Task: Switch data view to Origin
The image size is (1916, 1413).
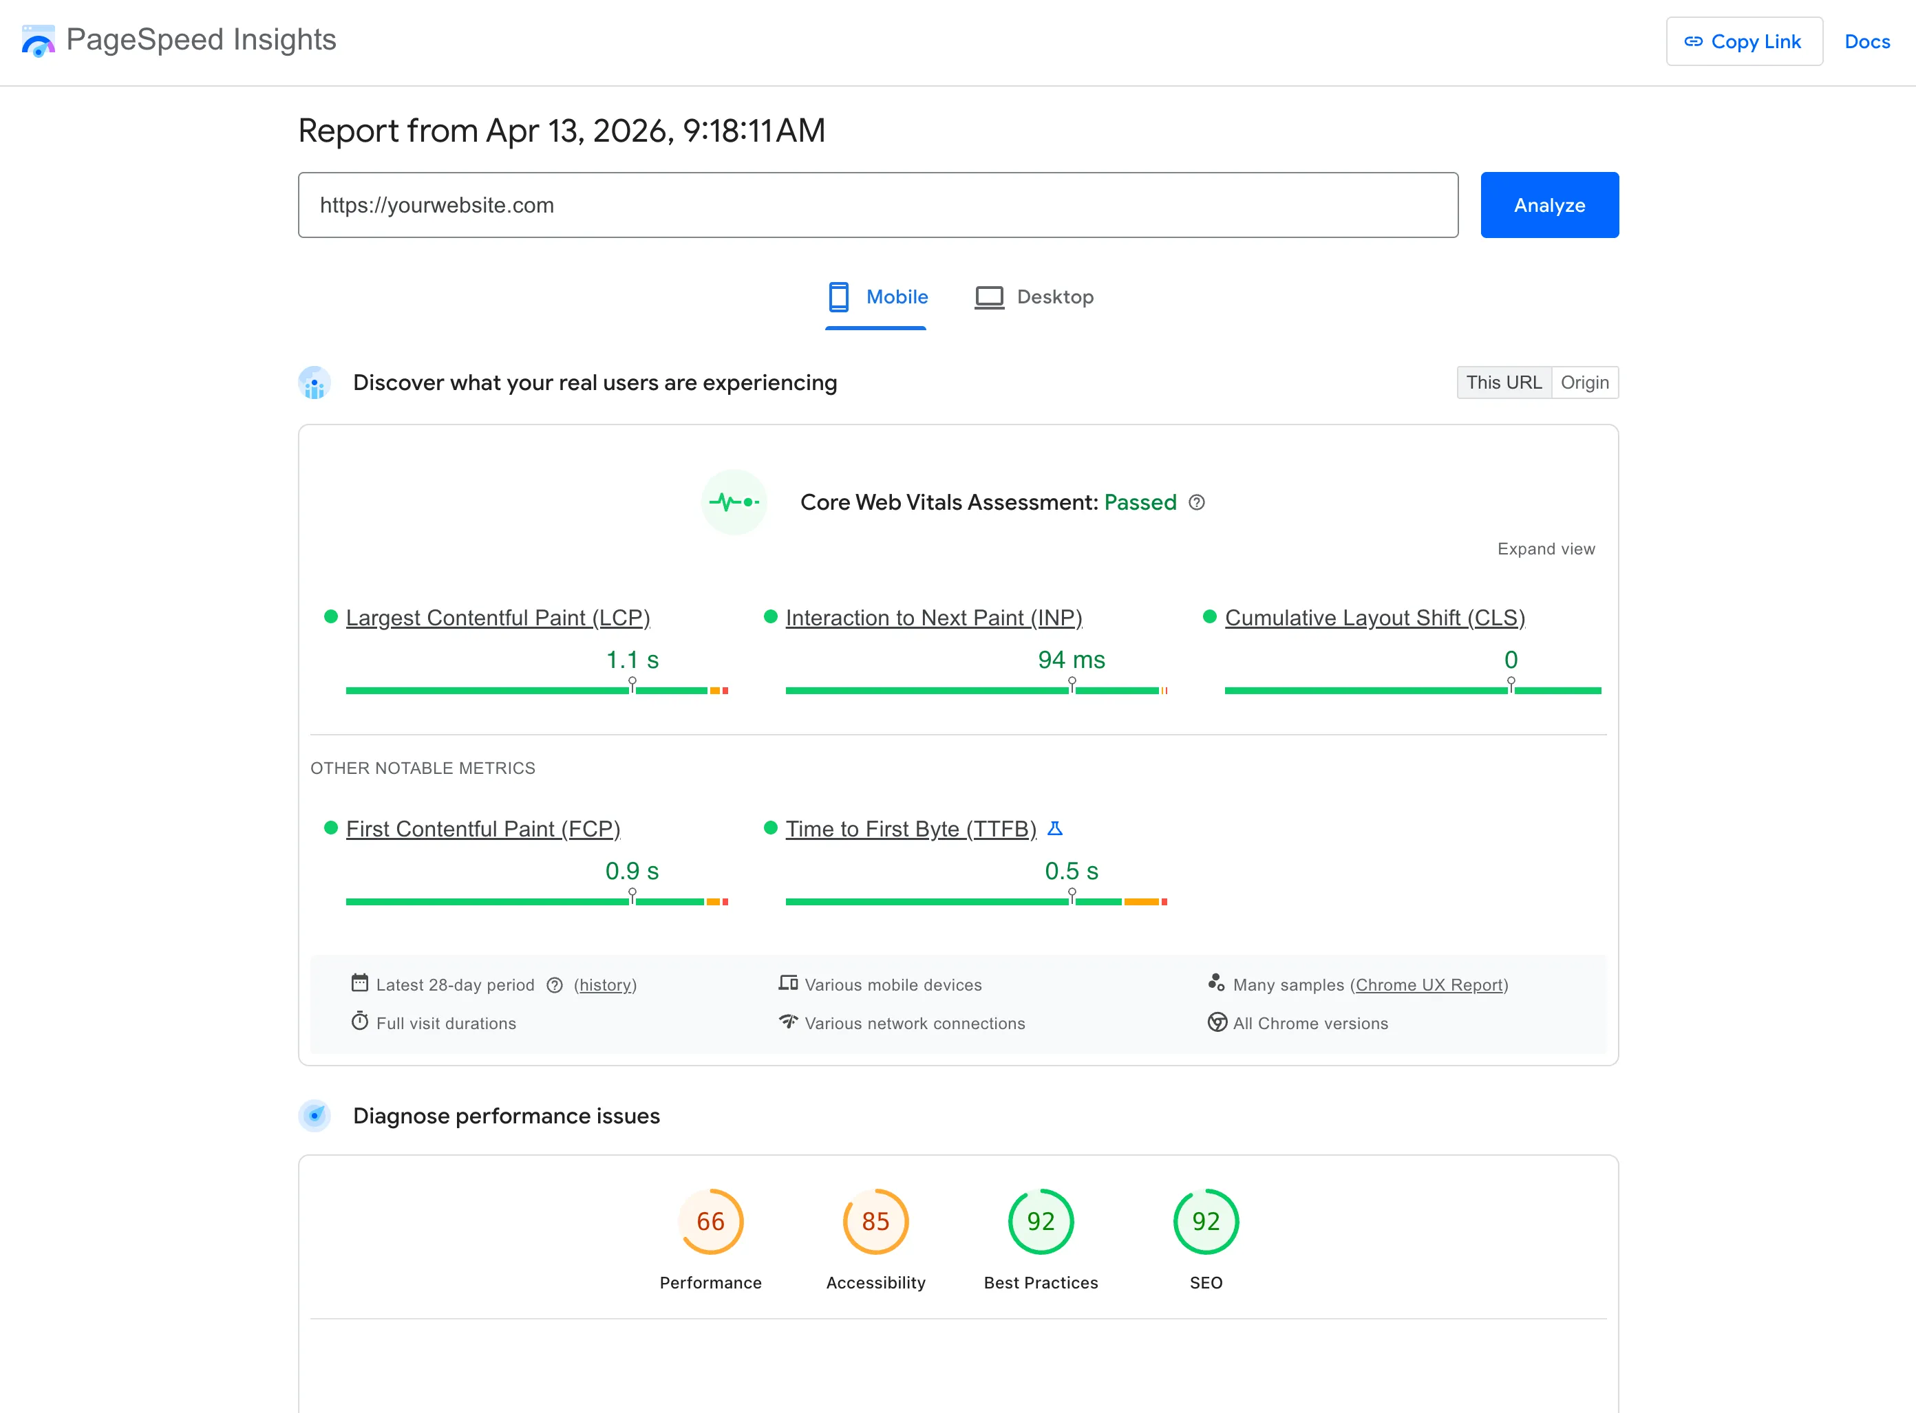Action: (x=1586, y=382)
